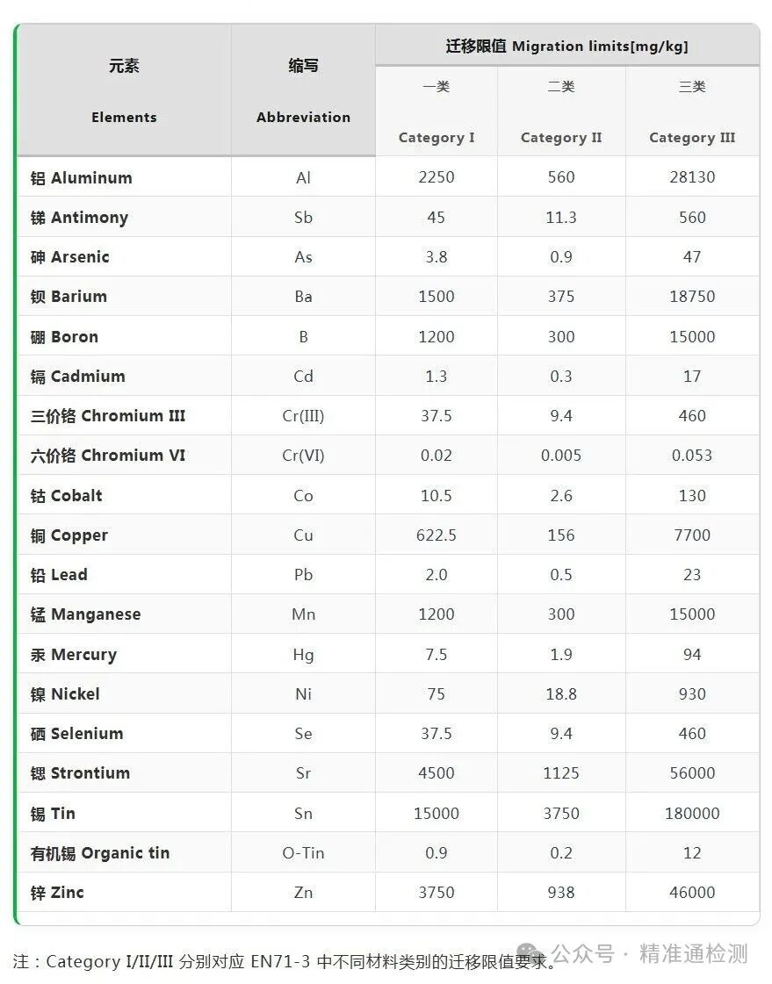Select the Tin Category III value 180000

pos(692,813)
